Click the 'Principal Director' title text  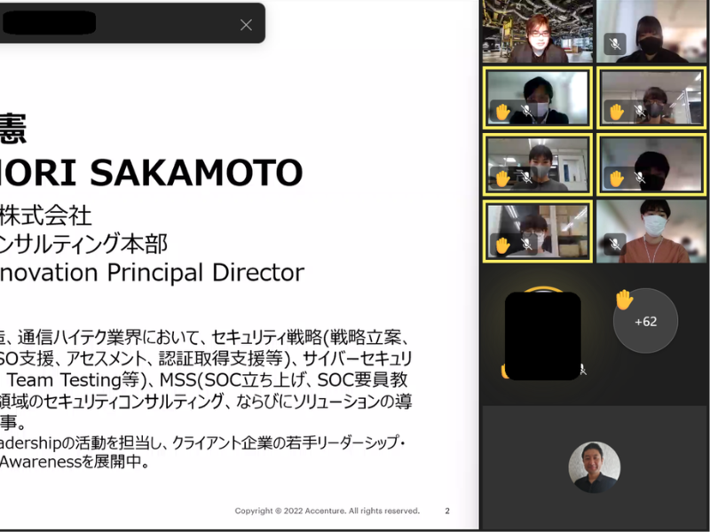coord(206,273)
